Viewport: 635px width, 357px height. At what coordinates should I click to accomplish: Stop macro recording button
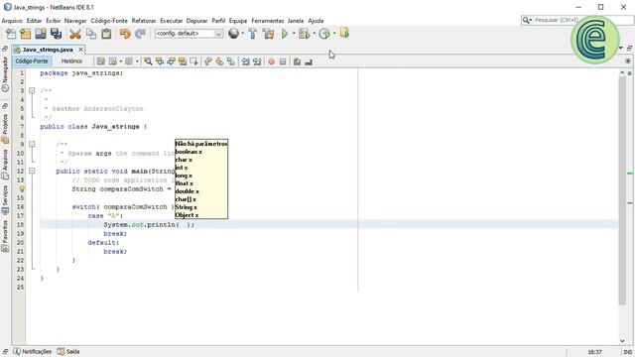[x=283, y=61]
